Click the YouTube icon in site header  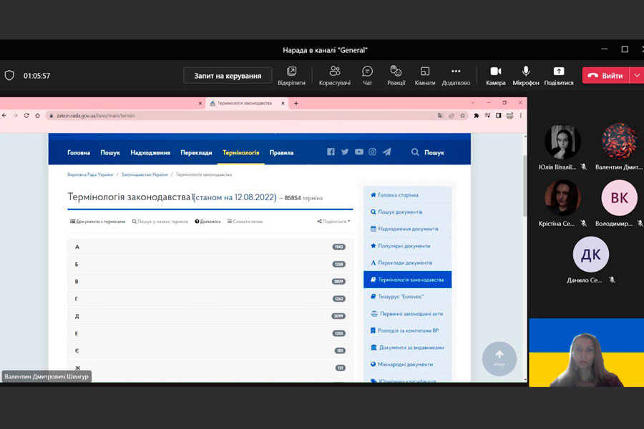(358, 152)
